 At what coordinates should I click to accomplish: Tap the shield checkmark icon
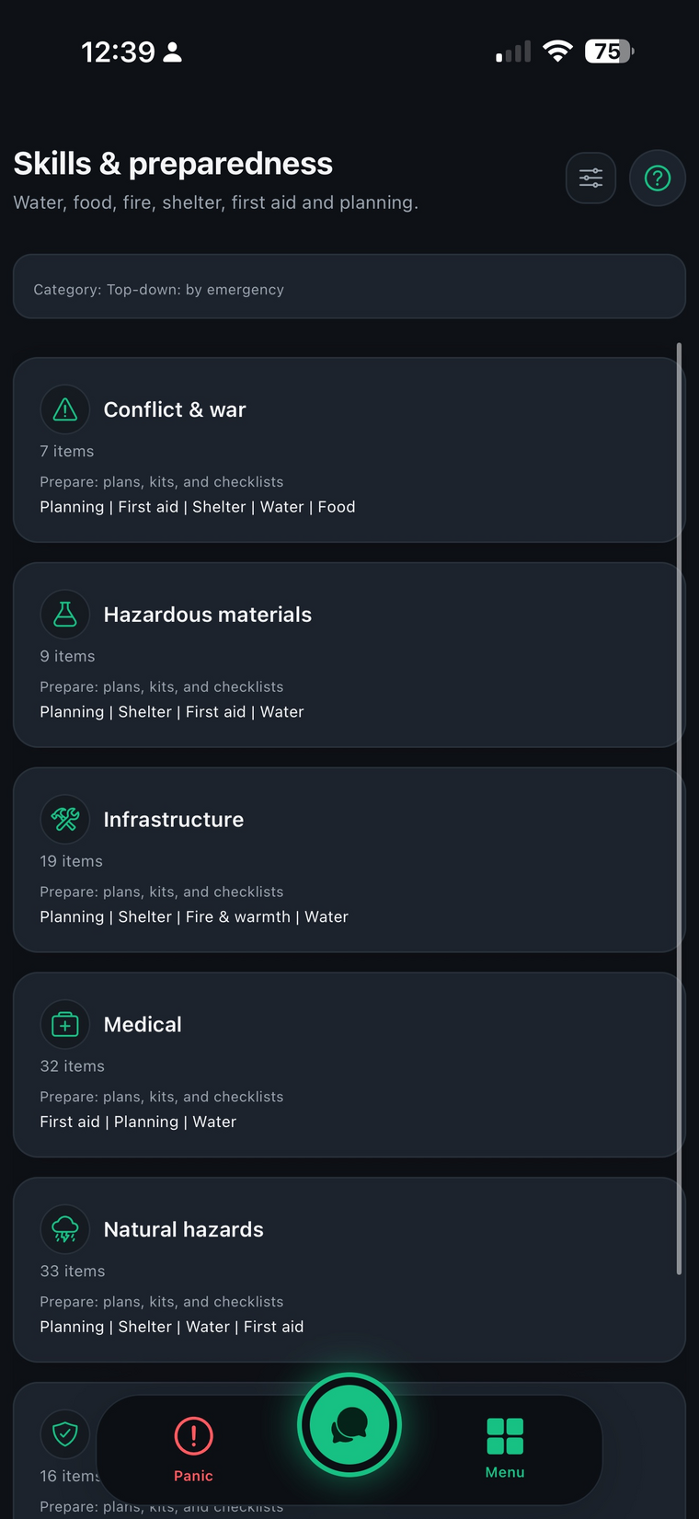65,1433
